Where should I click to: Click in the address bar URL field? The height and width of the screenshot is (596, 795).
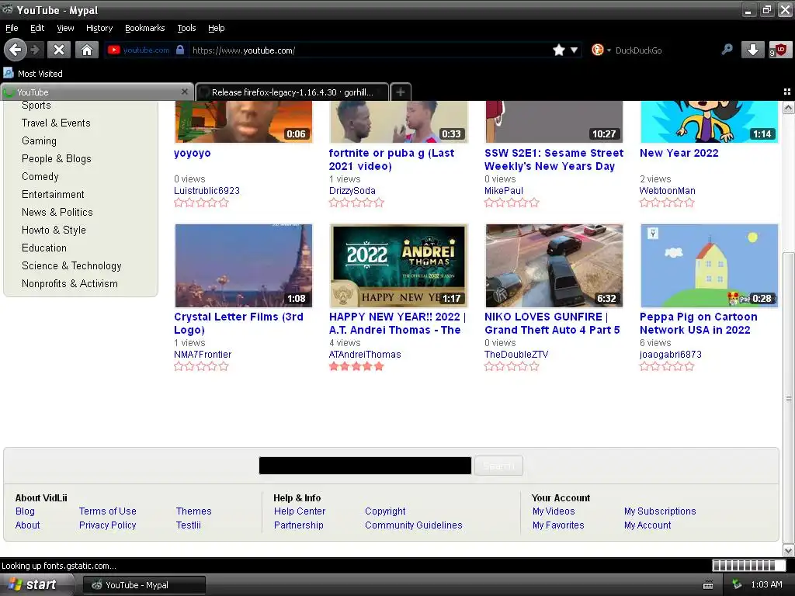tap(370, 50)
